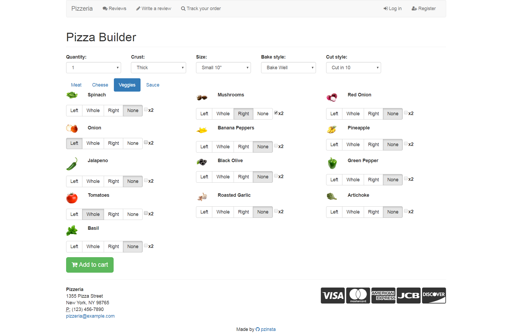The image size is (512, 336).
Task: Click the Visa card icon
Action: coord(333,296)
